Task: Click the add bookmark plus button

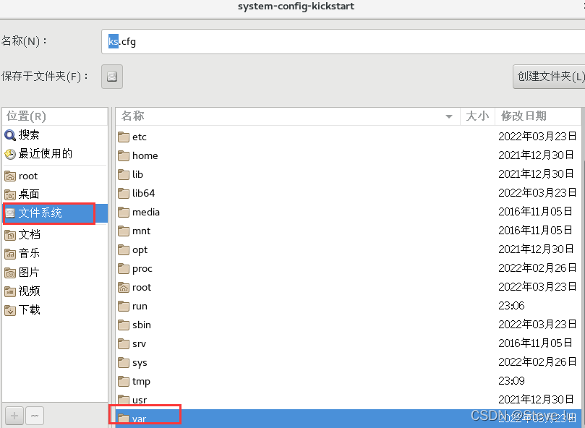Action: (x=14, y=416)
